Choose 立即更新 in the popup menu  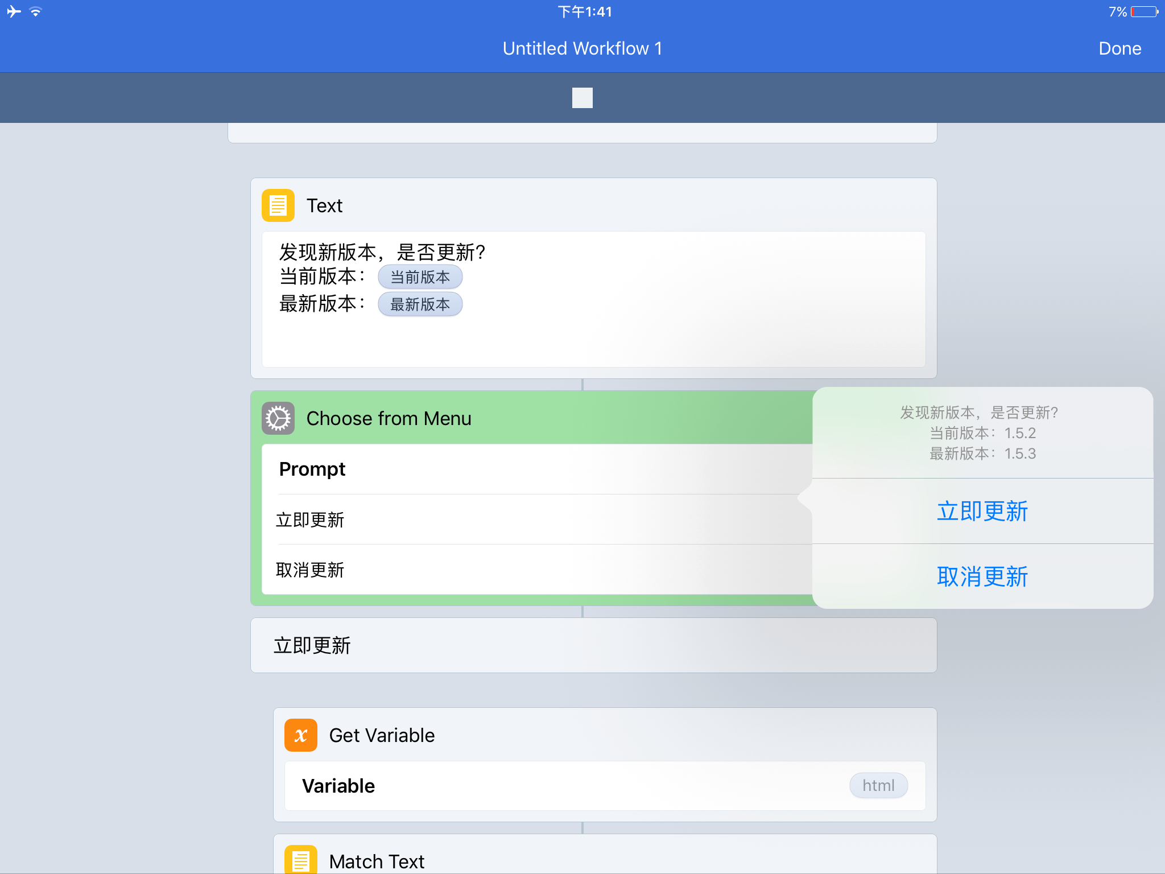pyautogui.click(x=982, y=511)
